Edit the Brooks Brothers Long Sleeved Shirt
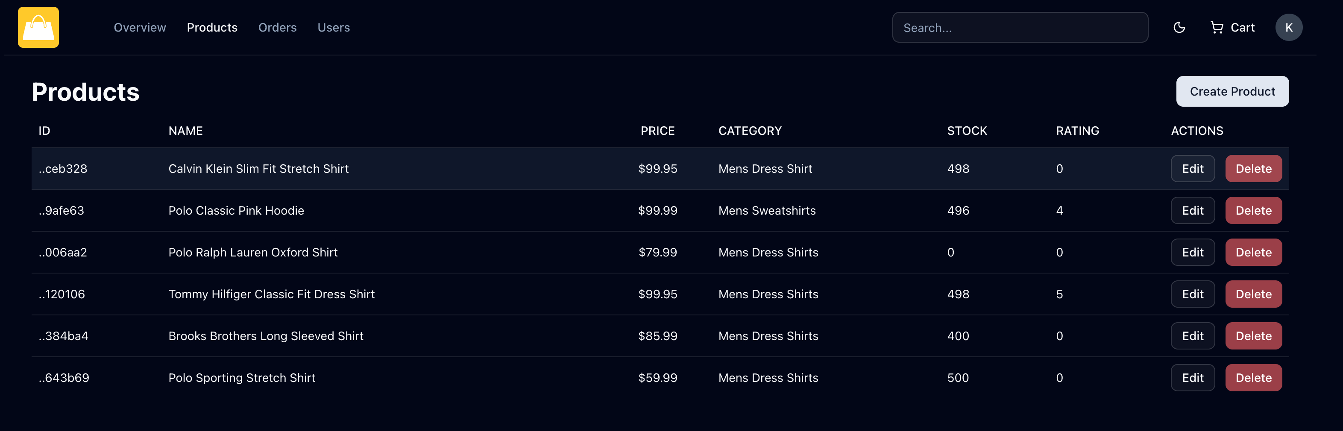 [1192, 336]
